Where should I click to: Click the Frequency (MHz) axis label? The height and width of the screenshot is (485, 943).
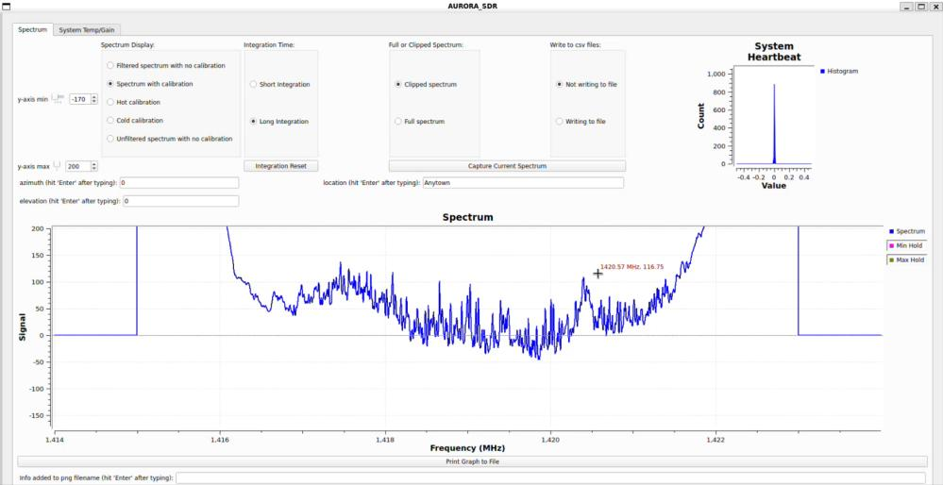467,448
